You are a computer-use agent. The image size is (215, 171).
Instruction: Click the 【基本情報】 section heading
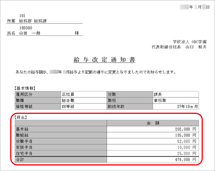25,88
